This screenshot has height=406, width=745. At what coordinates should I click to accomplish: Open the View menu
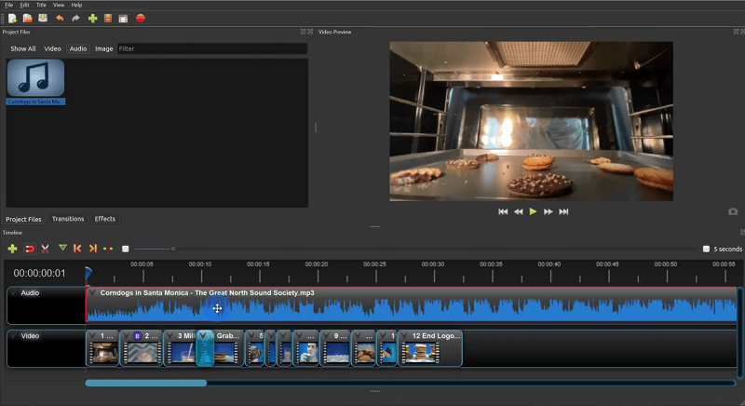tap(59, 5)
